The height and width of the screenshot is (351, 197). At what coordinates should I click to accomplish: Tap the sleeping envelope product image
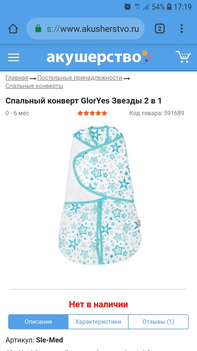tap(98, 195)
